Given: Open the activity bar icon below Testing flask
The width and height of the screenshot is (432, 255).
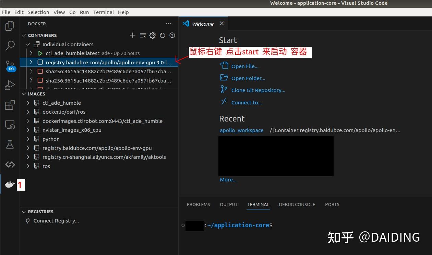Looking at the screenshot, I should (x=10, y=164).
